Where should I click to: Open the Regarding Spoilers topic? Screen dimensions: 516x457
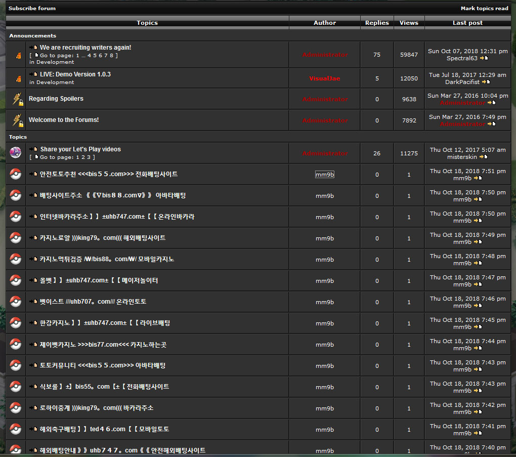point(56,99)
